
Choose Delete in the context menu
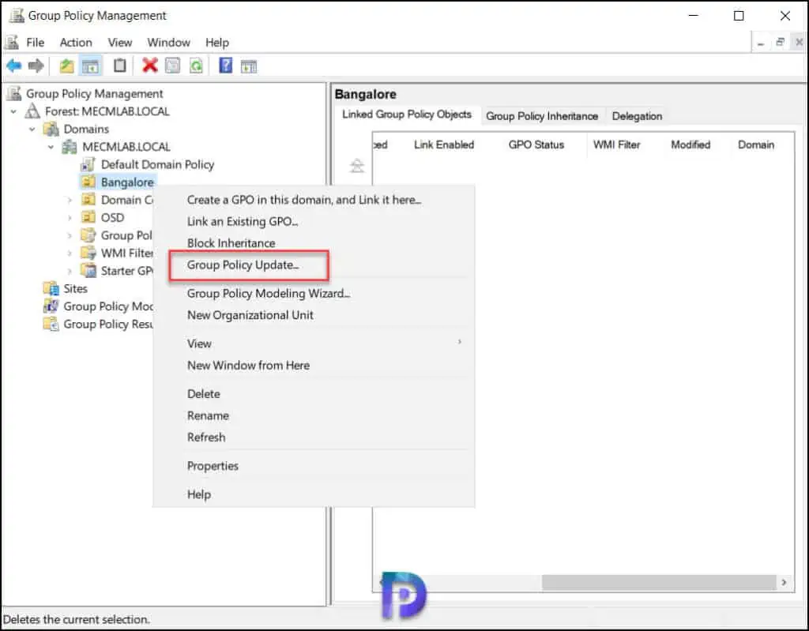coord(203,393)
